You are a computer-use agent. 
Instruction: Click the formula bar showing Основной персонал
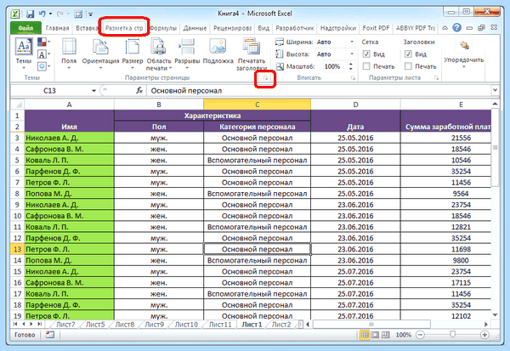coord(319,90)
